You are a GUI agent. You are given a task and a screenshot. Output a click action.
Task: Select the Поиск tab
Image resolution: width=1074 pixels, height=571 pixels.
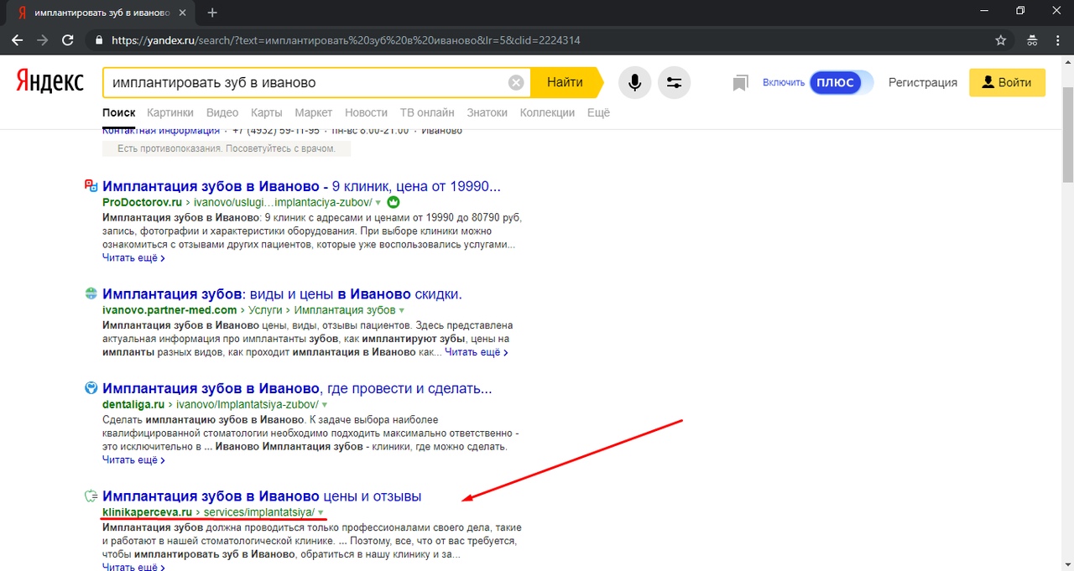pyautogui.click(x=118, y=112)
